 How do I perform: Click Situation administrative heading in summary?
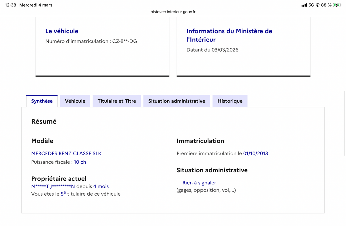(212, 170)
